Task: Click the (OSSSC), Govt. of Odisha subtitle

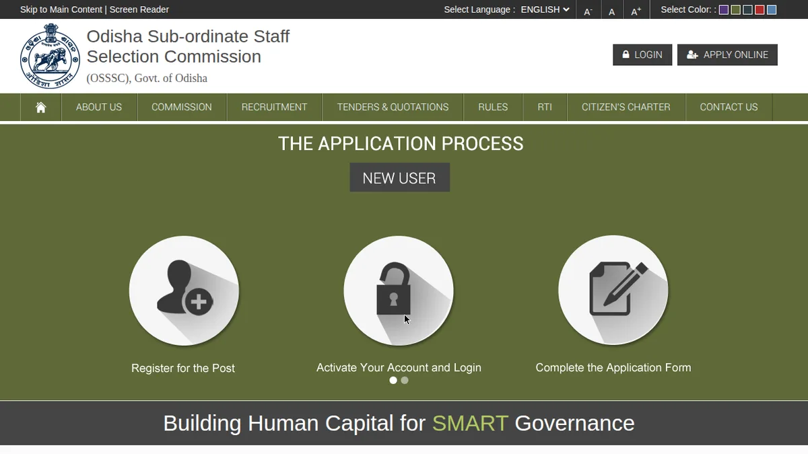Action: 147,78
